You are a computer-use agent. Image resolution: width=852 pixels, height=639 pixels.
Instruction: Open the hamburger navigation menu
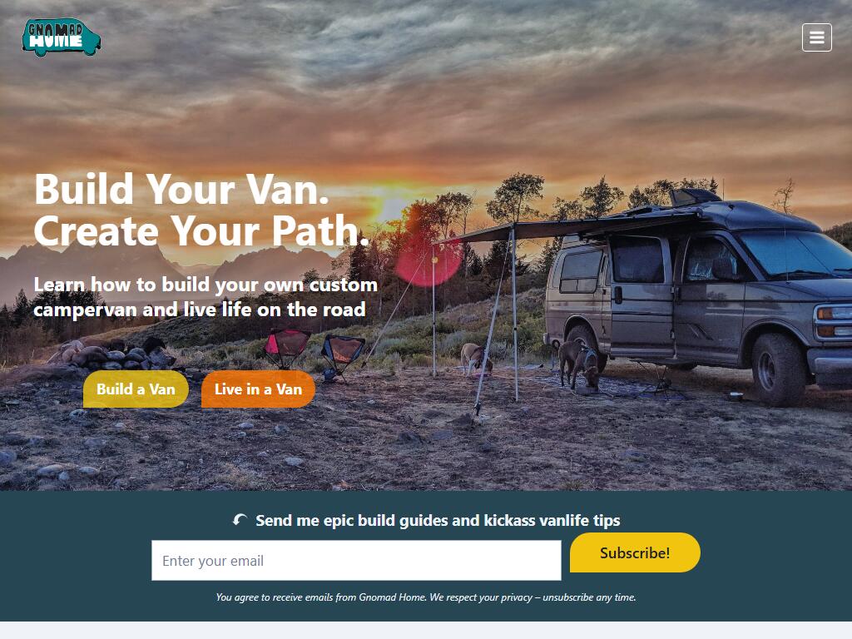tap(817, 37)
